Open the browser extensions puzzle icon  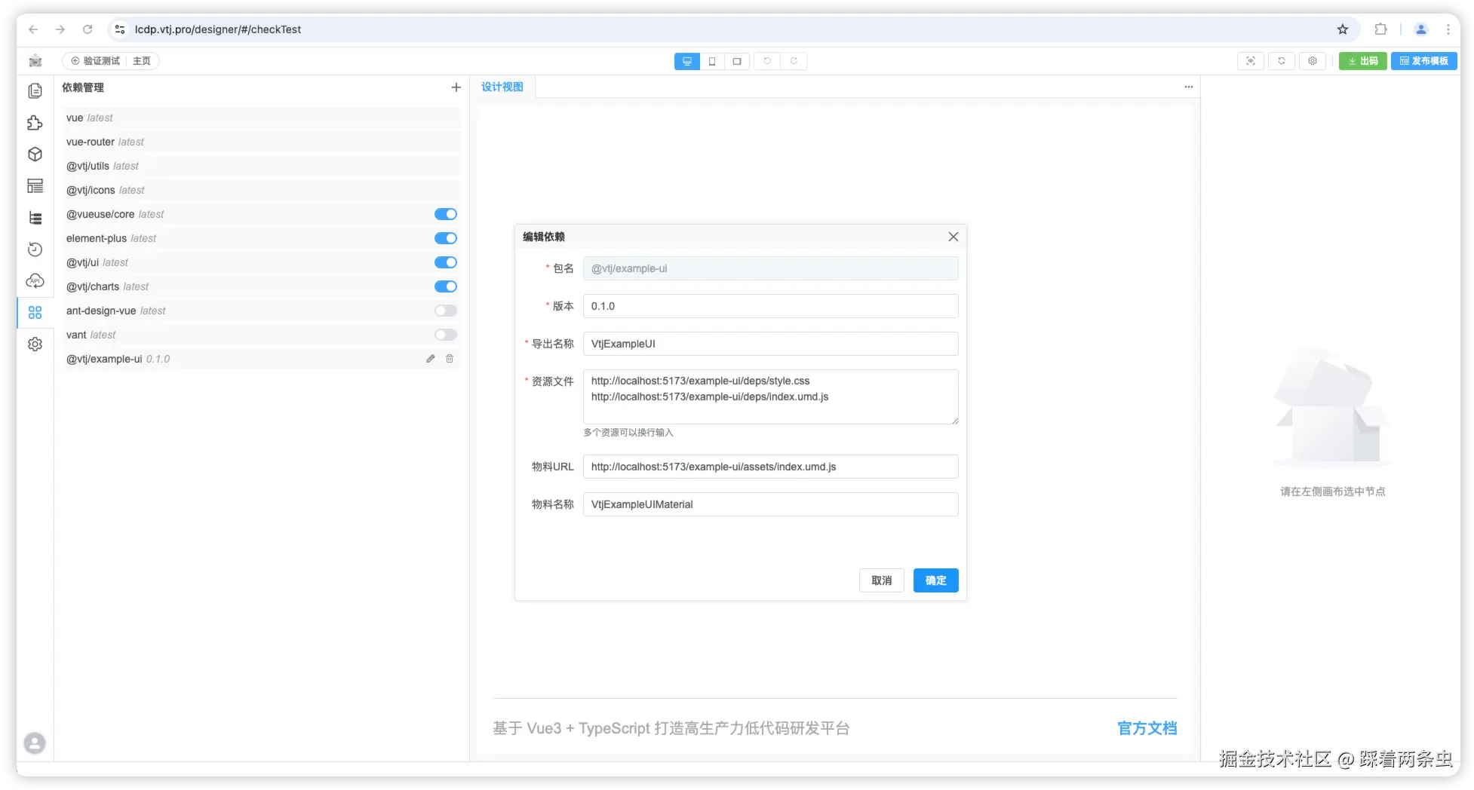[x=1380, y=29]
